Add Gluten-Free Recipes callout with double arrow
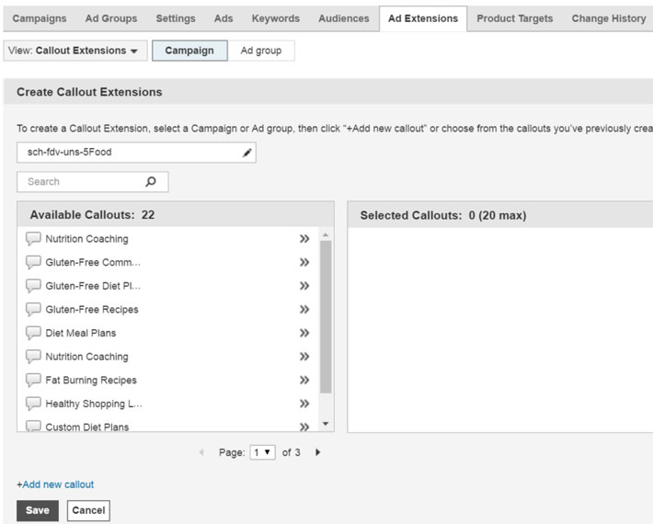The width and height of the screenshot is (653, 524). coord(304,309)
